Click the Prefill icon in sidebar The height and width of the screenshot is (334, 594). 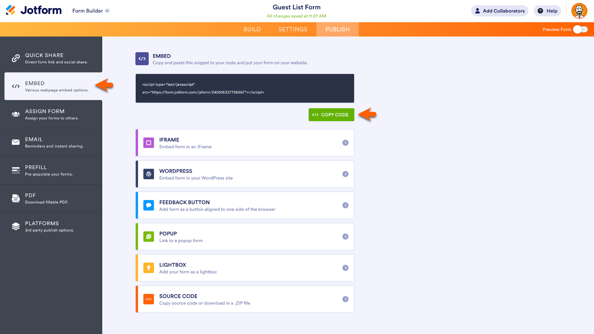click(x=16, y=170)
